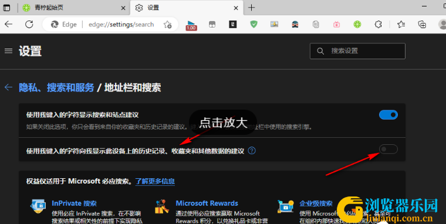Open the black L extension icon

[232, 25]
